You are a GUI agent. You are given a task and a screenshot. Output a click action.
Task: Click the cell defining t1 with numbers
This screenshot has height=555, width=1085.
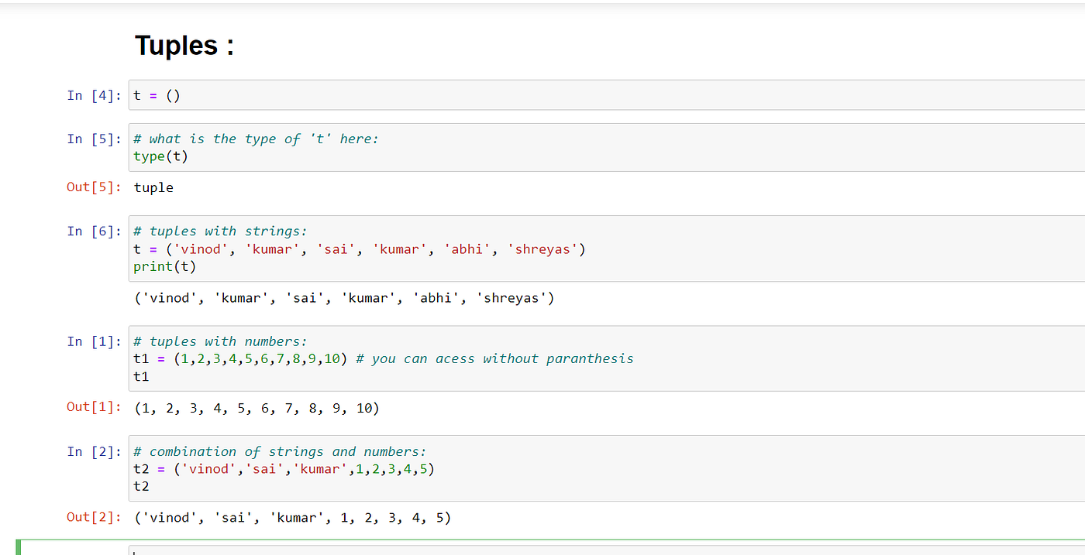tap(607, 358)
